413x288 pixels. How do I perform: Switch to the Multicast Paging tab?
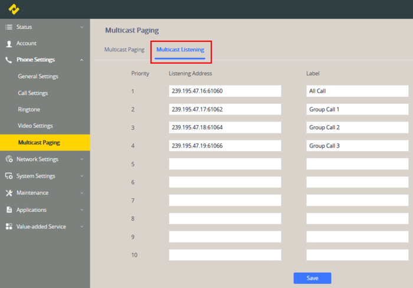pyautogui.click(x=124, y=50)
